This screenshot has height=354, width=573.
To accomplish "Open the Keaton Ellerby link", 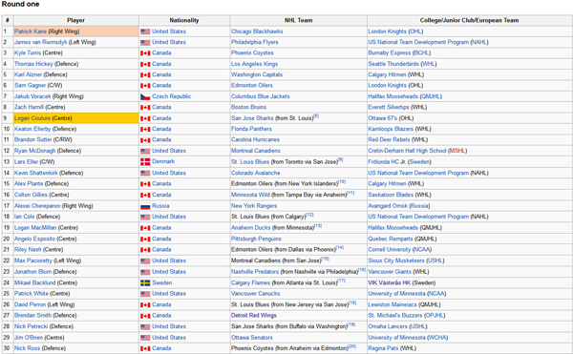I will coord(32,129).
